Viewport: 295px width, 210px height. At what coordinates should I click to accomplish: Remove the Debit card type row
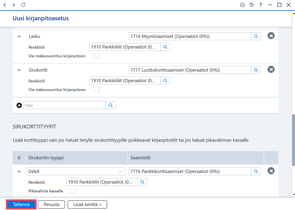[x=271, y=171]
